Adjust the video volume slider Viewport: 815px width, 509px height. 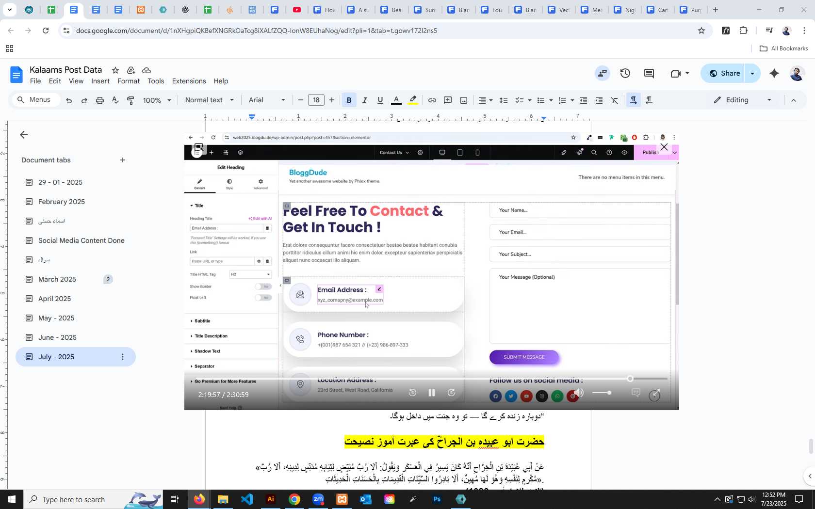pyautogui.click(x=602, y=393)
